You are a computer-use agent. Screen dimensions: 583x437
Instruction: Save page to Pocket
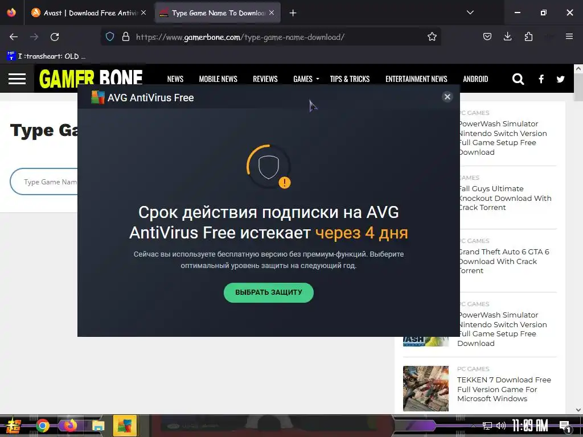[487, 37]
